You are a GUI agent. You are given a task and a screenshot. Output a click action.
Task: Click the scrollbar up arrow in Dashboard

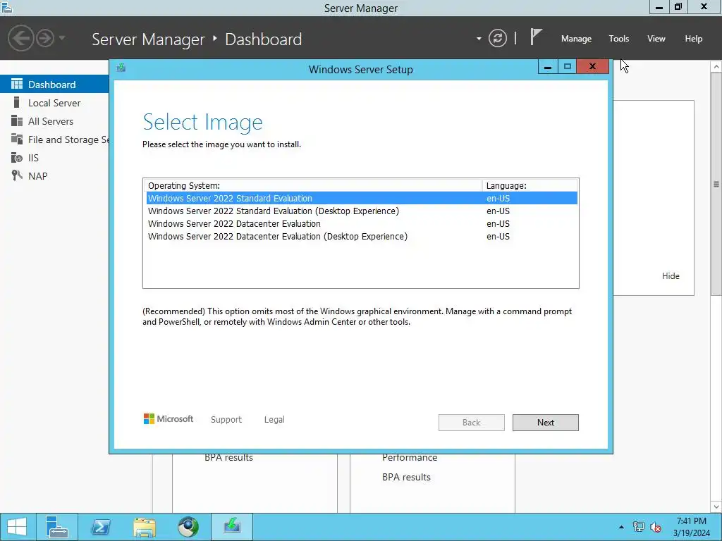(716, 67)
